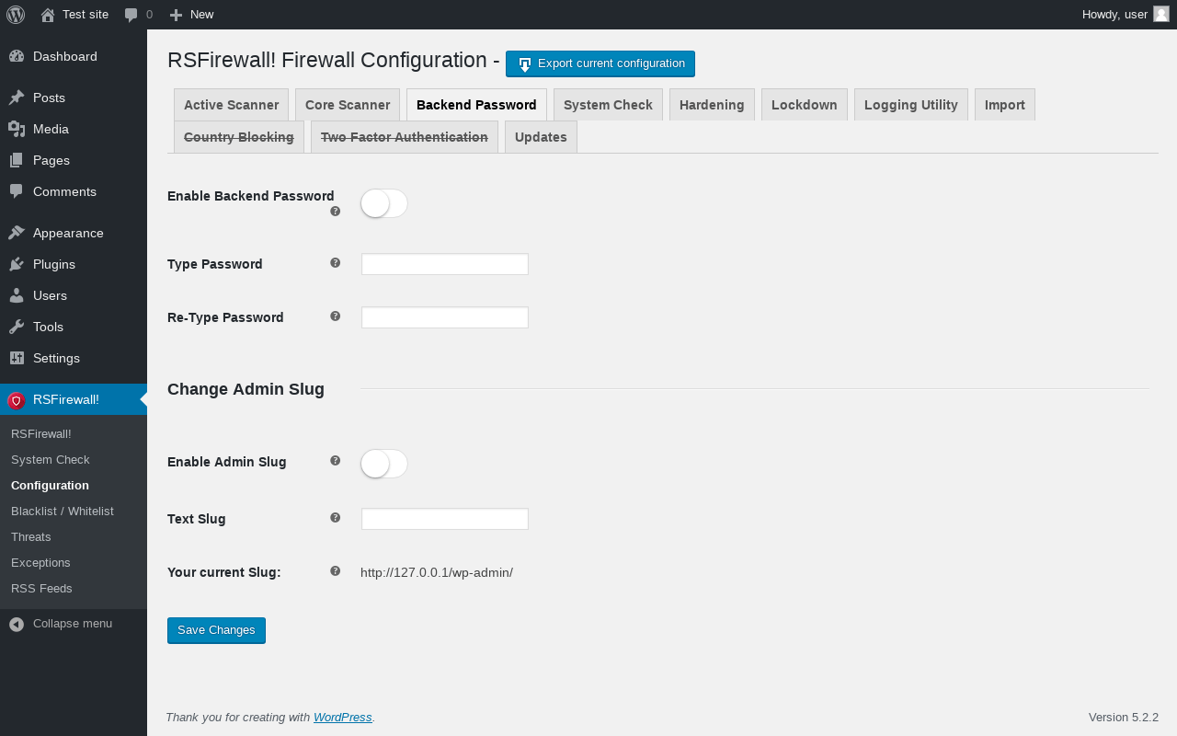1177x736 pixels.
Task: Click Export current configuration button
Action: click(x=600, y=63)
